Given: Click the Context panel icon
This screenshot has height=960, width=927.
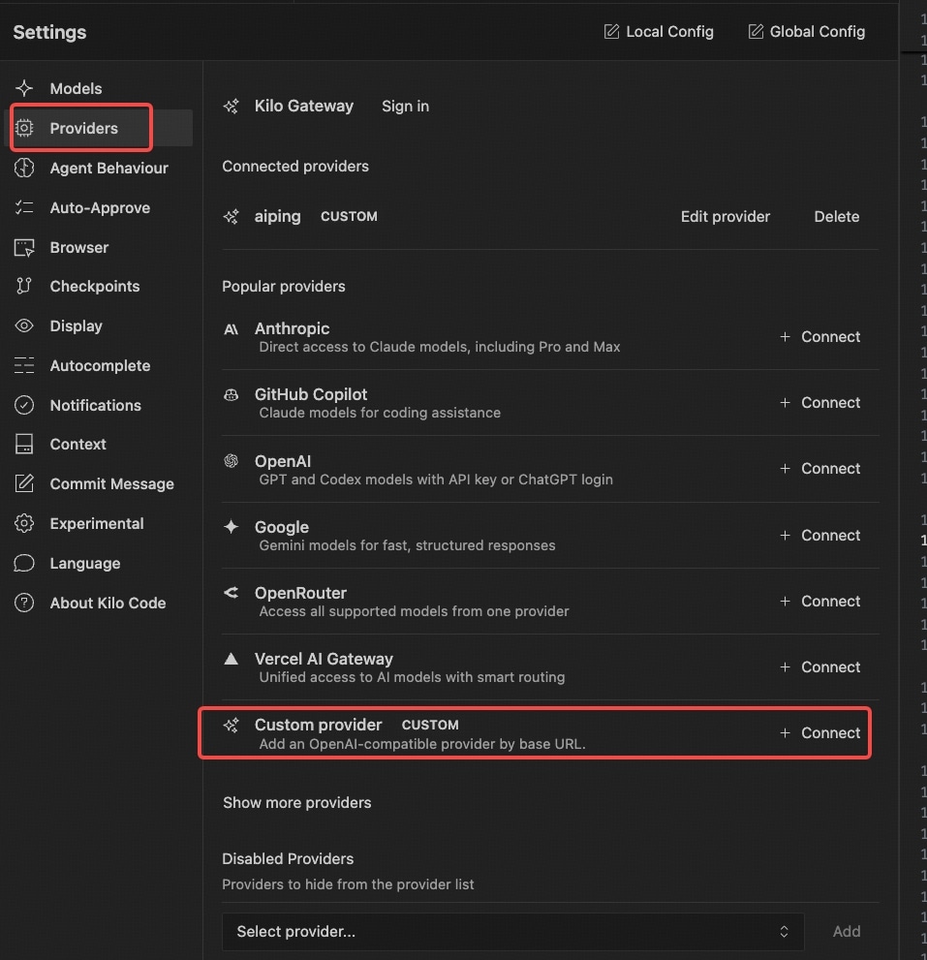Looking at the screenshot, I should pyautogui.click(x=24, y=444).
